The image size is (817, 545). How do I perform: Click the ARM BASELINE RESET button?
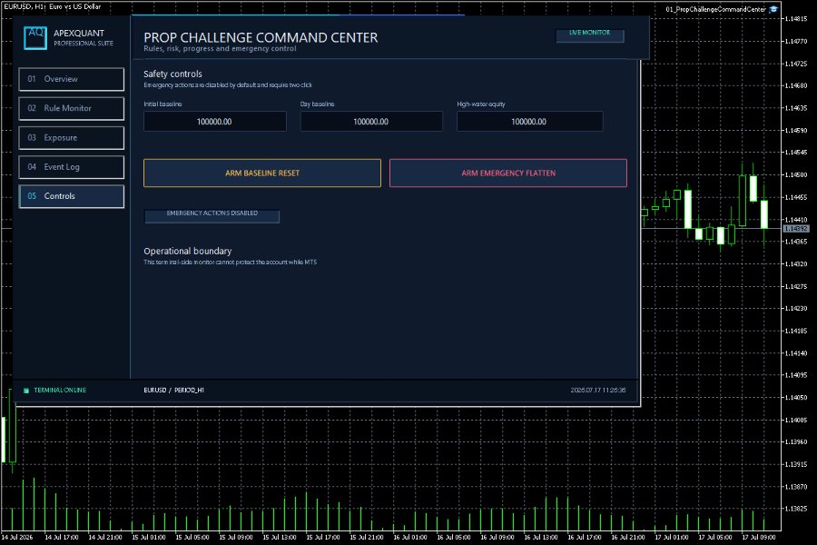click(x=262, y=173)
